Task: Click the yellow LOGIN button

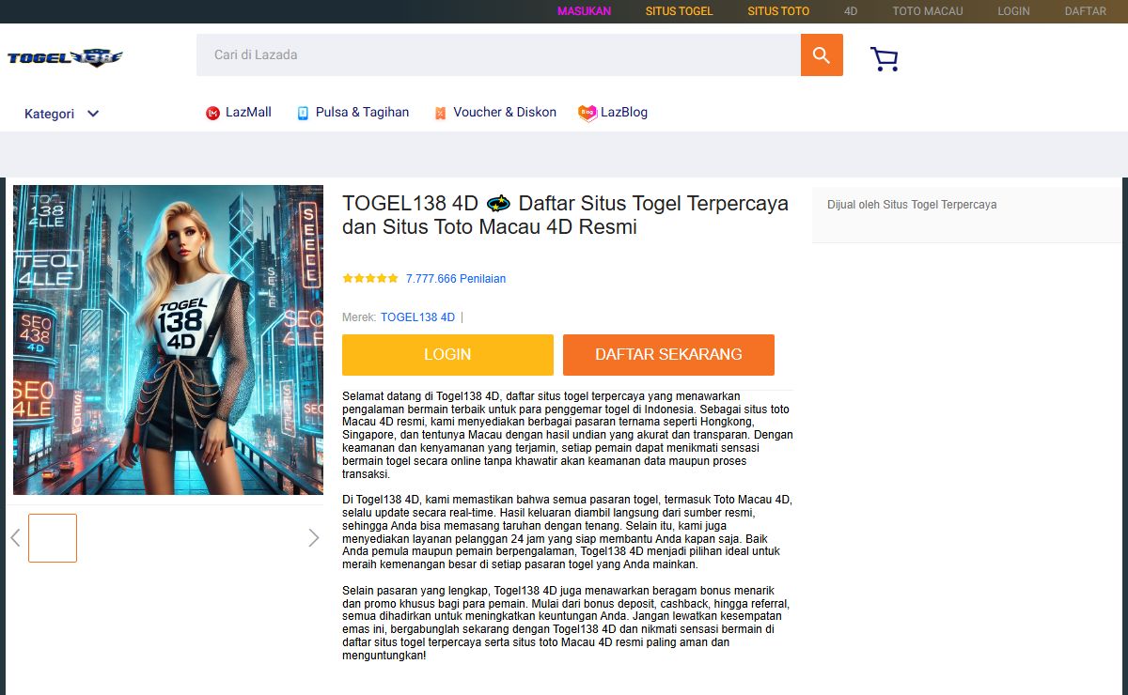Action: pos(447,355)
